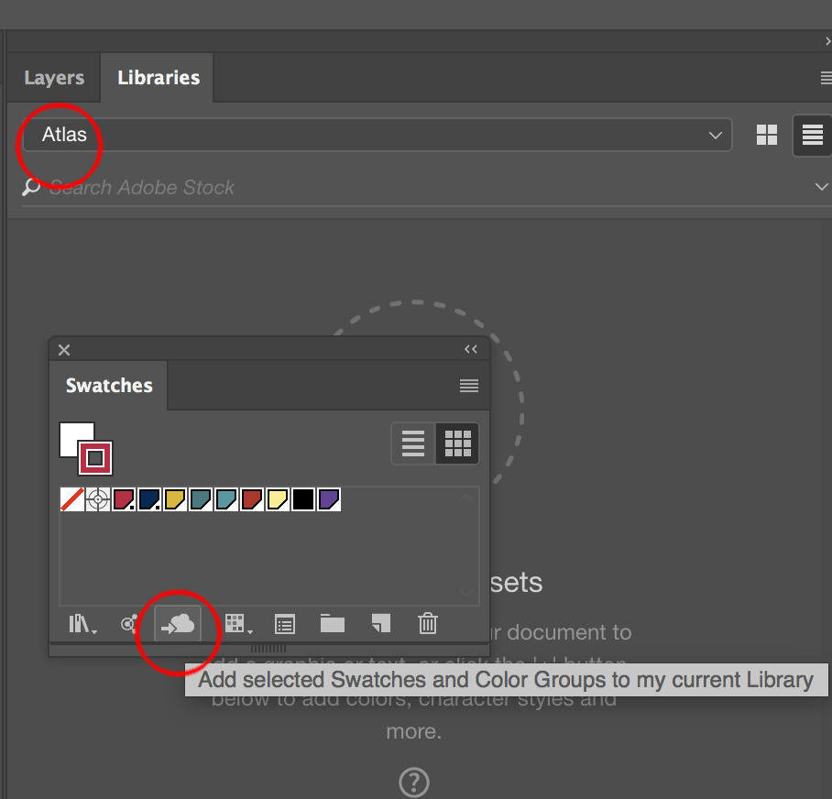The height and width of the screenshot is (799, 832).
Task: Open the Libraries help question mark
Action: click(414, 782)
